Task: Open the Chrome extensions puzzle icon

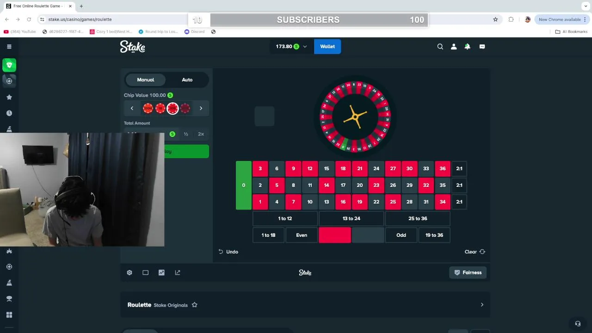Action: point(511,19)
